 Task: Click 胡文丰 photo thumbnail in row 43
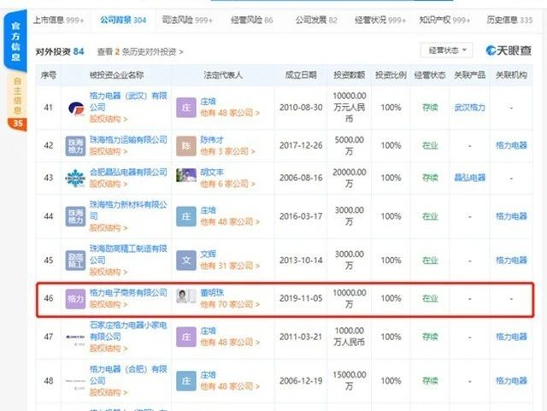point(186,175)
